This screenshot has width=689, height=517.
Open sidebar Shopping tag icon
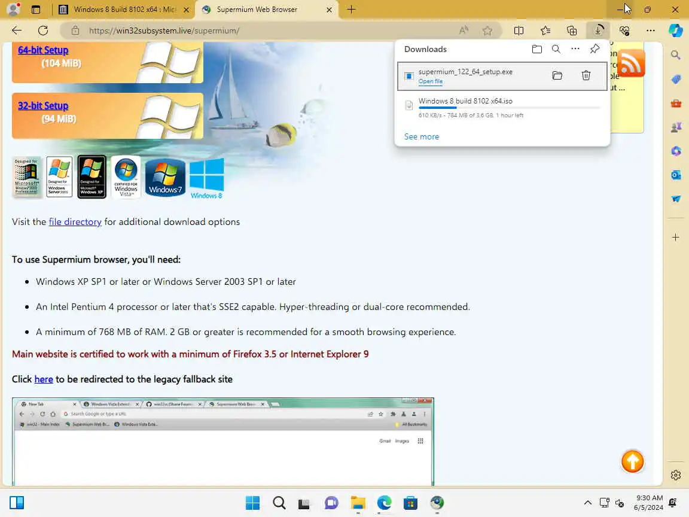point(676,79)
